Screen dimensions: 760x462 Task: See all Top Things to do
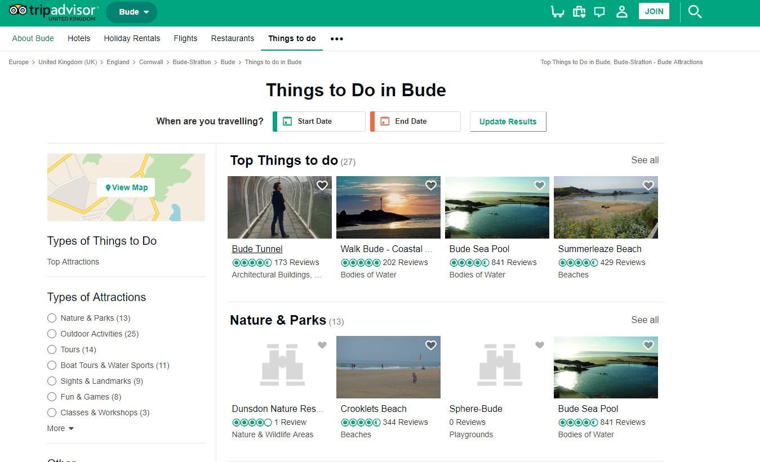tap(645, 160)
